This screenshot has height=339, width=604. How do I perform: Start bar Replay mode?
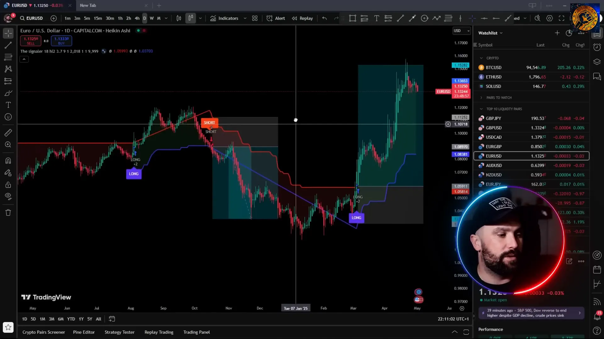pyautogui.click(x=302, y=18)
